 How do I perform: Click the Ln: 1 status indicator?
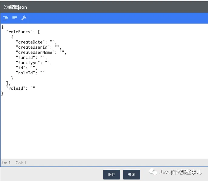pyautogui.click(x=6, y=163)
